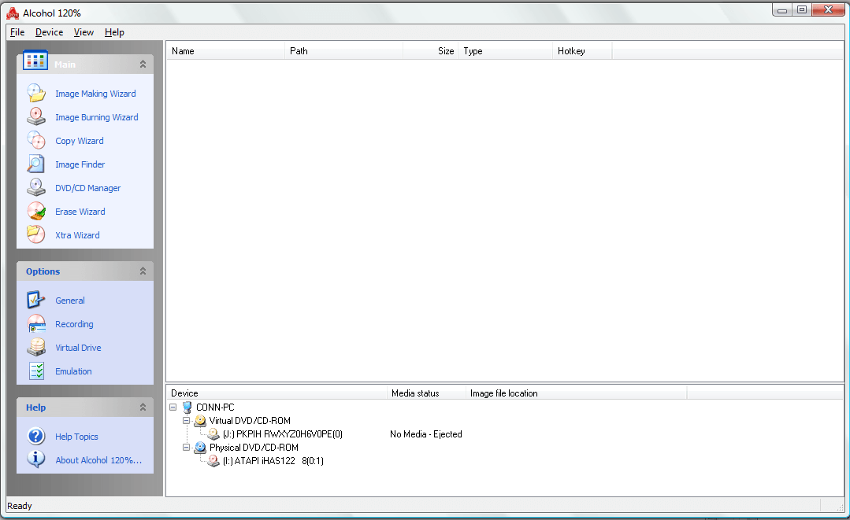Collapse the CONN-PC tree node
This screenshot has height=520, width=850.
pyautogui.click(x=173, y=408)
